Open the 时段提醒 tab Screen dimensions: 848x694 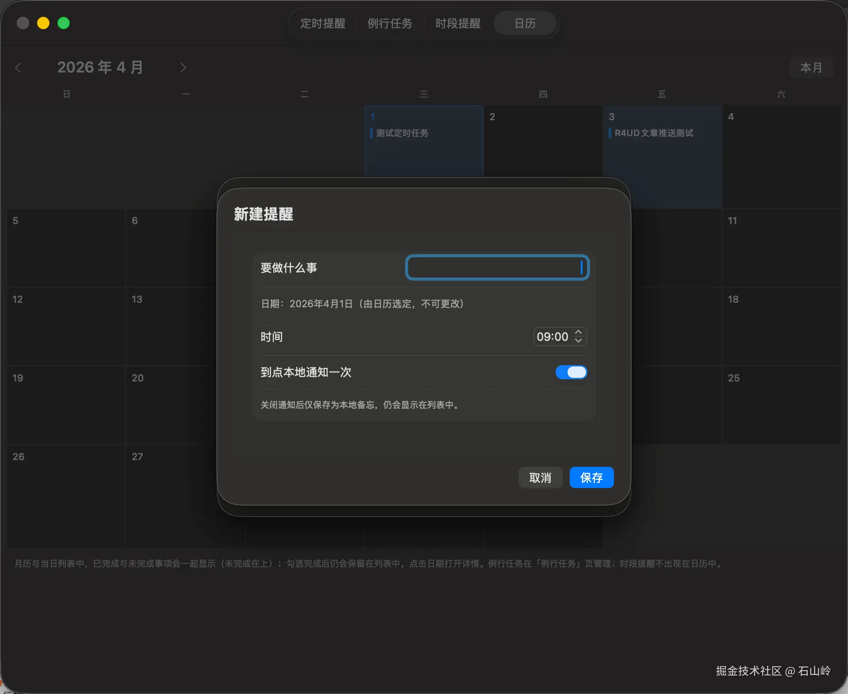458,23
